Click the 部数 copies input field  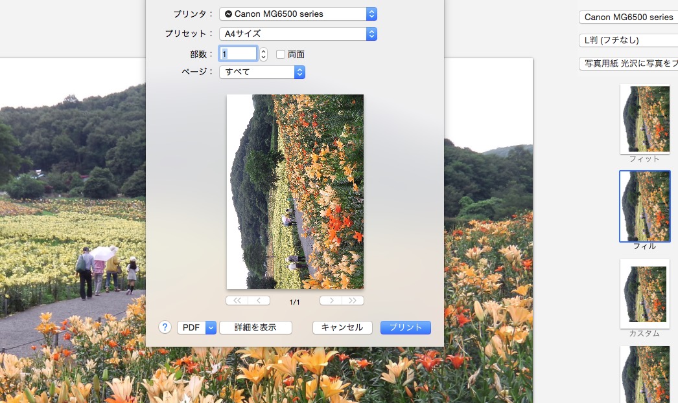click(238, 54)
